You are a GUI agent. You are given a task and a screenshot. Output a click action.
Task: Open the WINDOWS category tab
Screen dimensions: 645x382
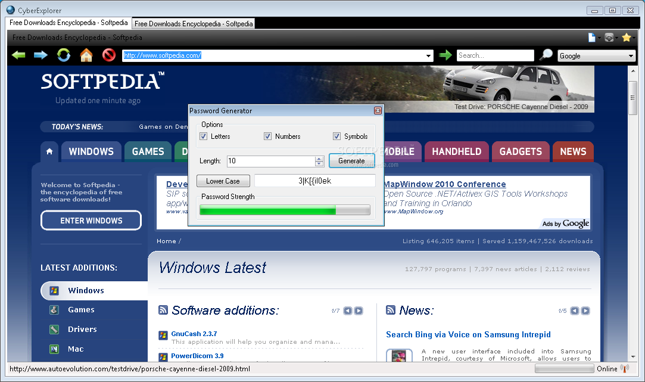pyautogui.click(x=91, y=151)
